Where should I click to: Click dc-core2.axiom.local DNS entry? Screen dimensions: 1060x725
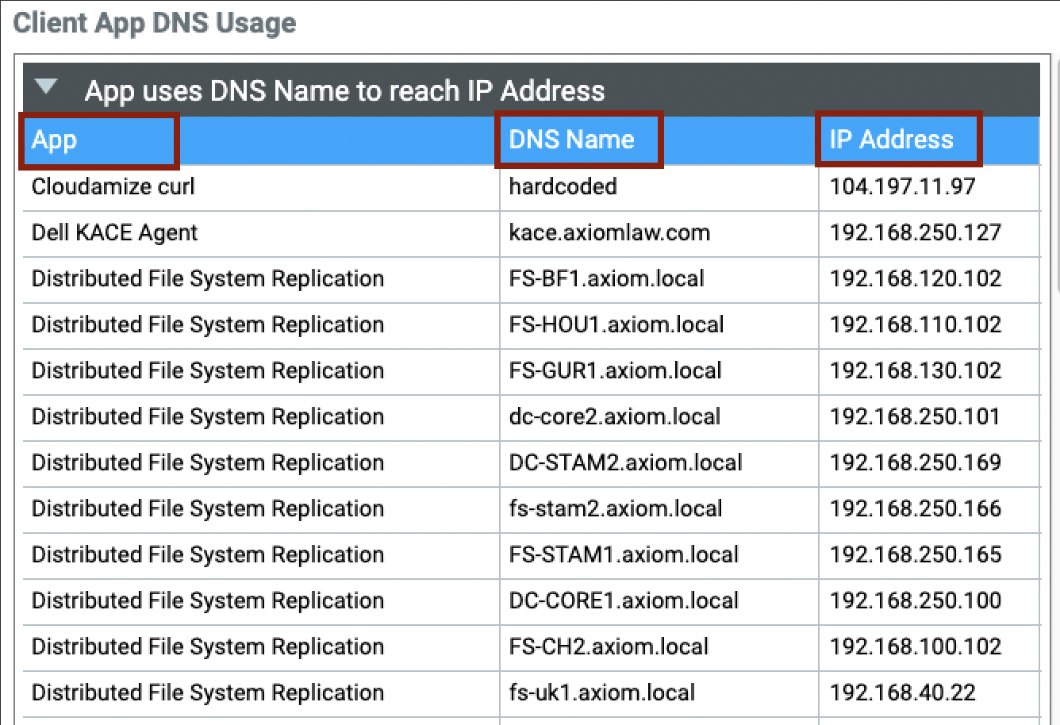(x=614, y=417)
